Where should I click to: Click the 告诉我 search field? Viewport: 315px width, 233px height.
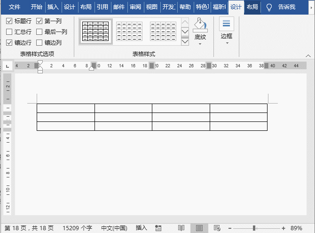click(287, 7)
